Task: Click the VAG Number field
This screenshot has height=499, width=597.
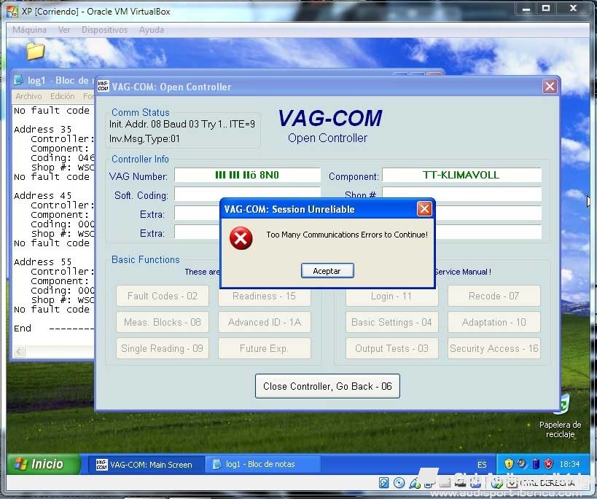Action: tap(247, 175)
